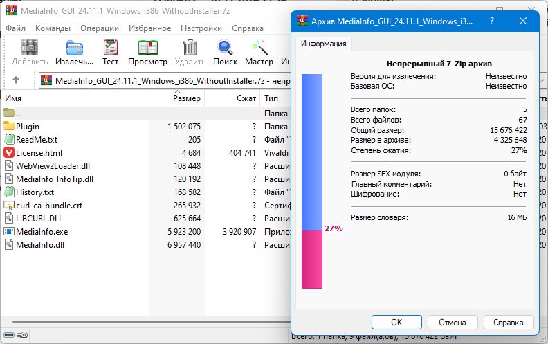Click the packed size 404 741
Viewport: 548px width, 344px height.
pos(242,153)
